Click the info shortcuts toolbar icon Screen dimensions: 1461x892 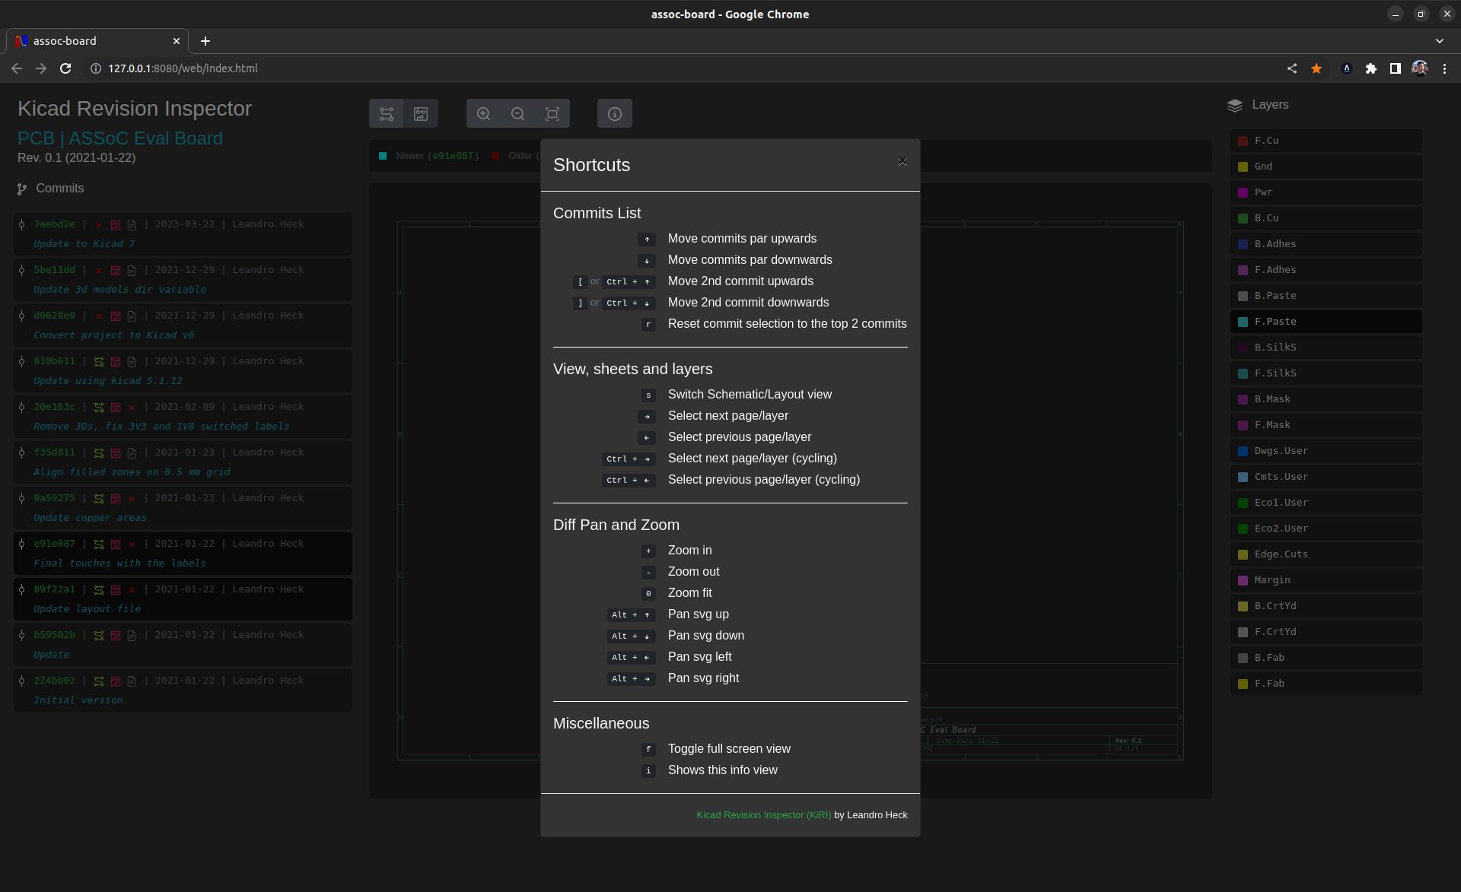point(615,114)
